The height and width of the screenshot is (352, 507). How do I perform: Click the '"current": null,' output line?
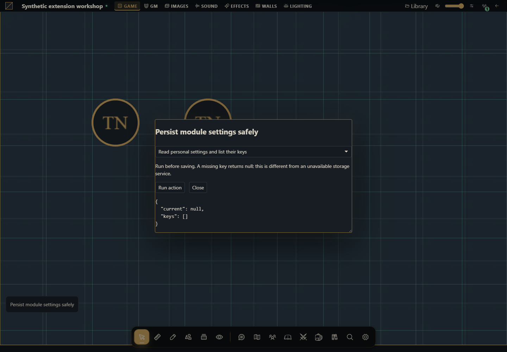182,209
